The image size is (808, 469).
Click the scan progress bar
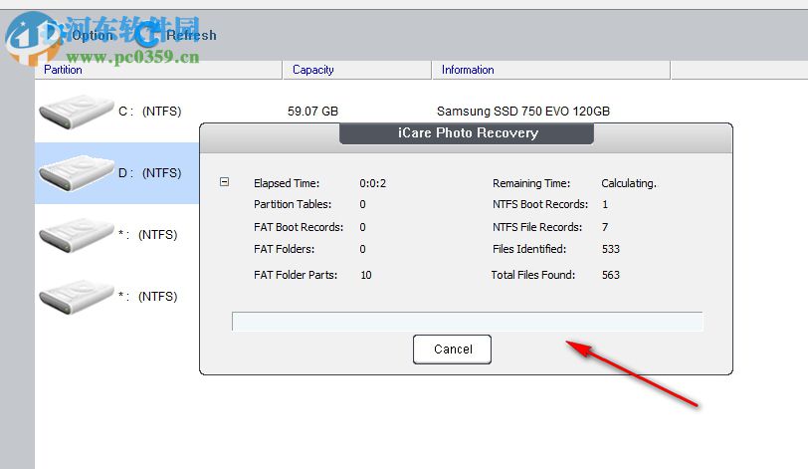[x=467, y=321]
